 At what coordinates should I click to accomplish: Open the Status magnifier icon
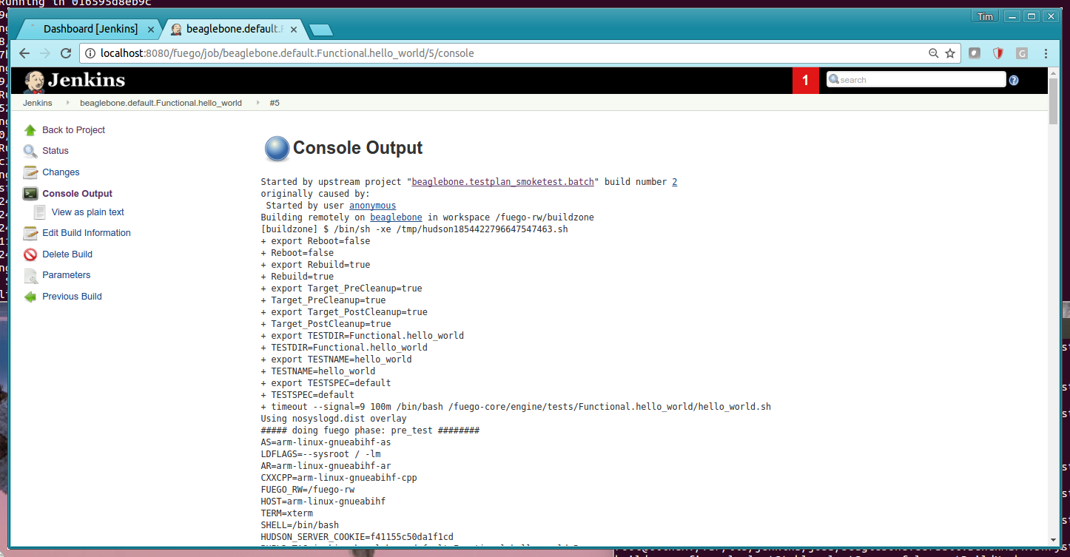click(30, 151)
